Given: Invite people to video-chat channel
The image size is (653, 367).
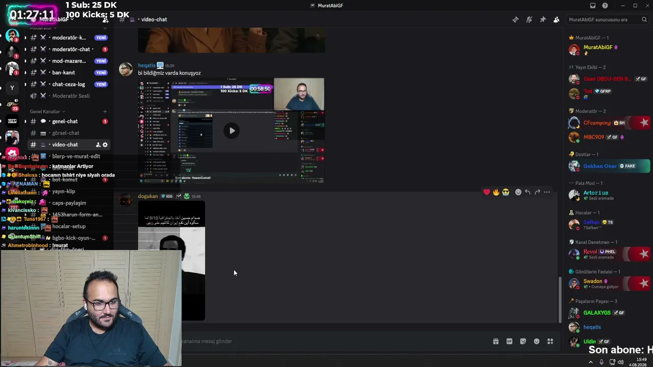Looking at the screenshot, I should [x=98, y=145].
